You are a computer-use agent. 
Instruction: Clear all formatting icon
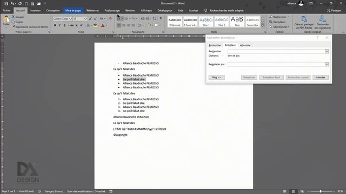[x=111, y=19]
